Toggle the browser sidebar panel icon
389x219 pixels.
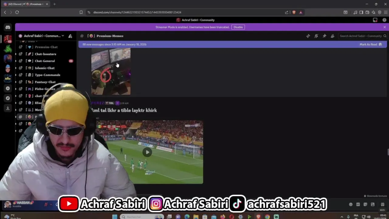(x=361, y=12)
